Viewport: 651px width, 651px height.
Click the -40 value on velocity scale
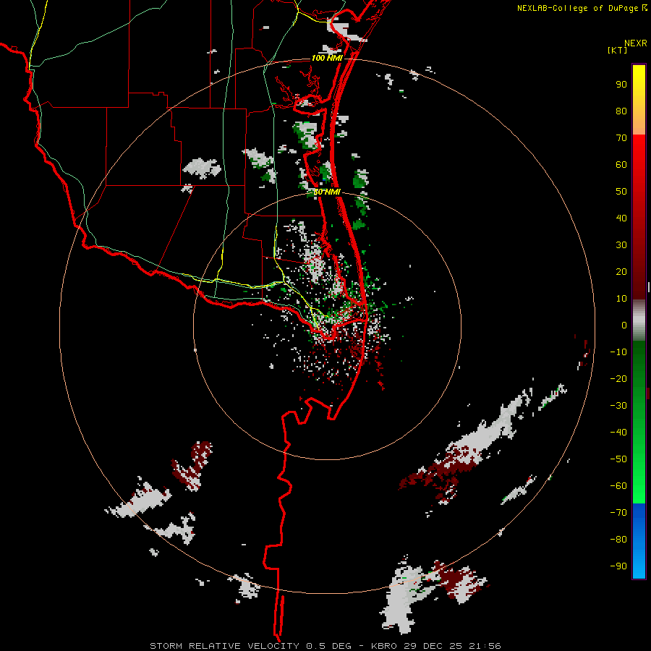(618, 433)
